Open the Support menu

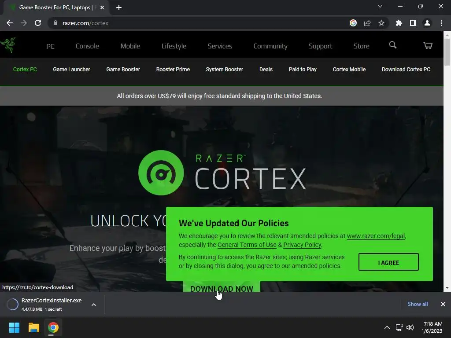click(321, 46)
